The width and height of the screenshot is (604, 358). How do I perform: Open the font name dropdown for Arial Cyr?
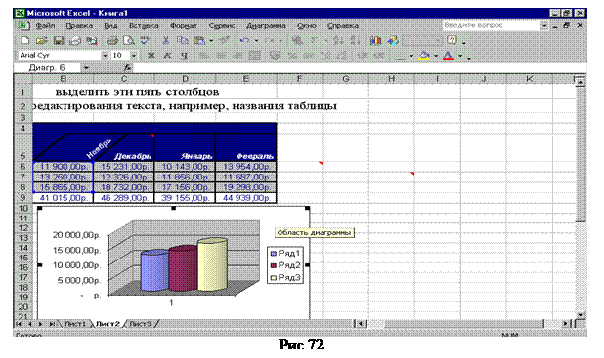[x=105, y=56]
